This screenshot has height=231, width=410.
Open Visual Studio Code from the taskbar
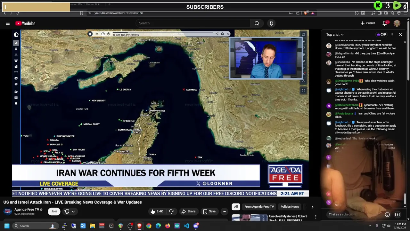click(186, 226)
